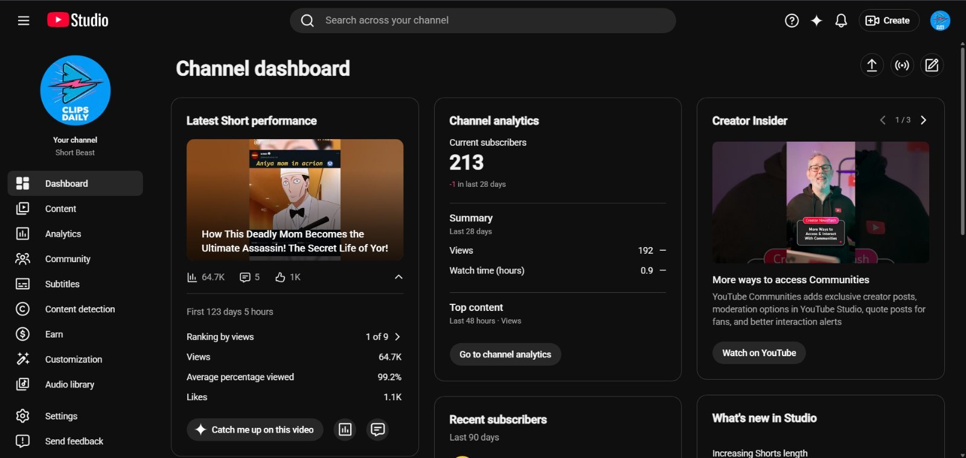Click the 5 comments stat

click(x=249, y=277)
